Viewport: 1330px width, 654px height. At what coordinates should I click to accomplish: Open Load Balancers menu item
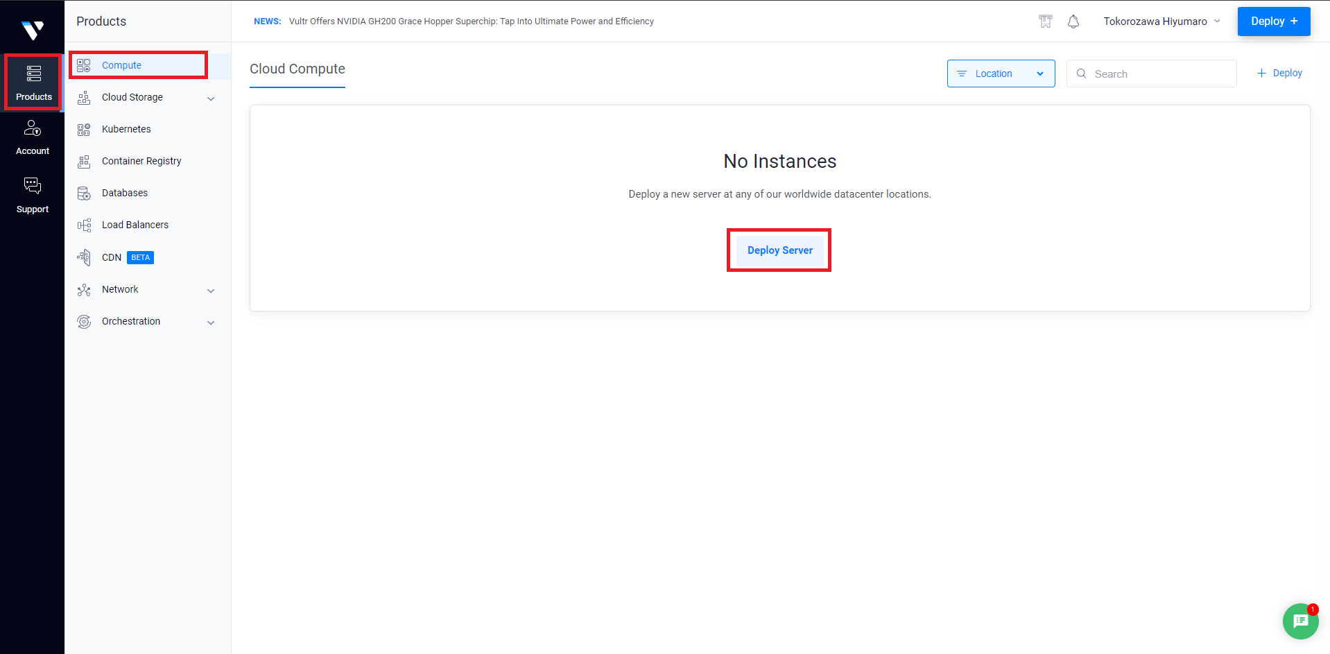148,225
